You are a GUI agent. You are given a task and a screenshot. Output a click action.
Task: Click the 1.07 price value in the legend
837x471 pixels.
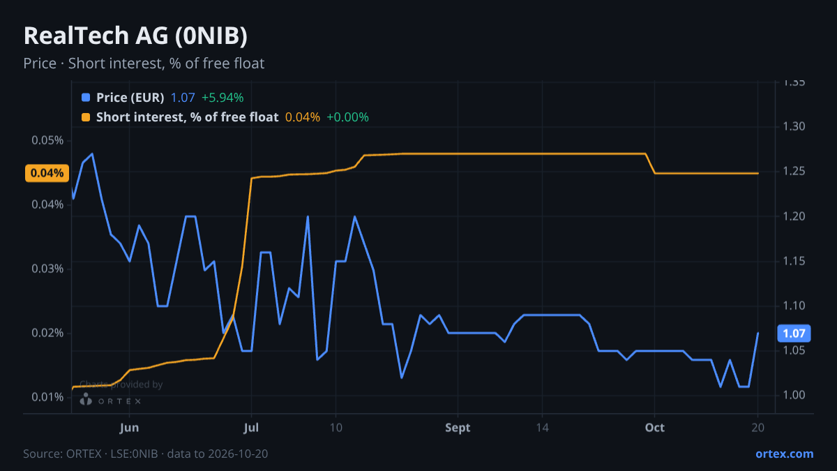[183, 98]
